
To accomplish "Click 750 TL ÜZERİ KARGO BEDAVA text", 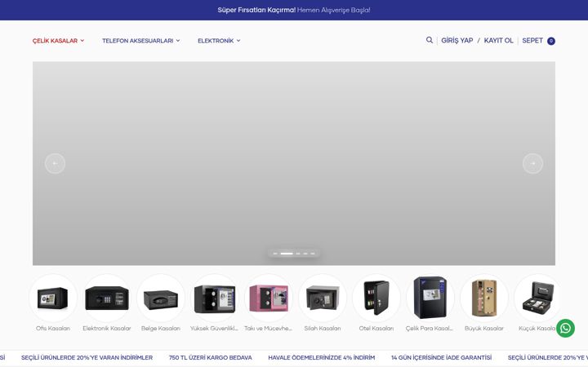I will (x=211, y=358).
